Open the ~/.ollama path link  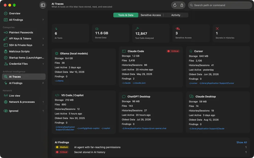59,81
